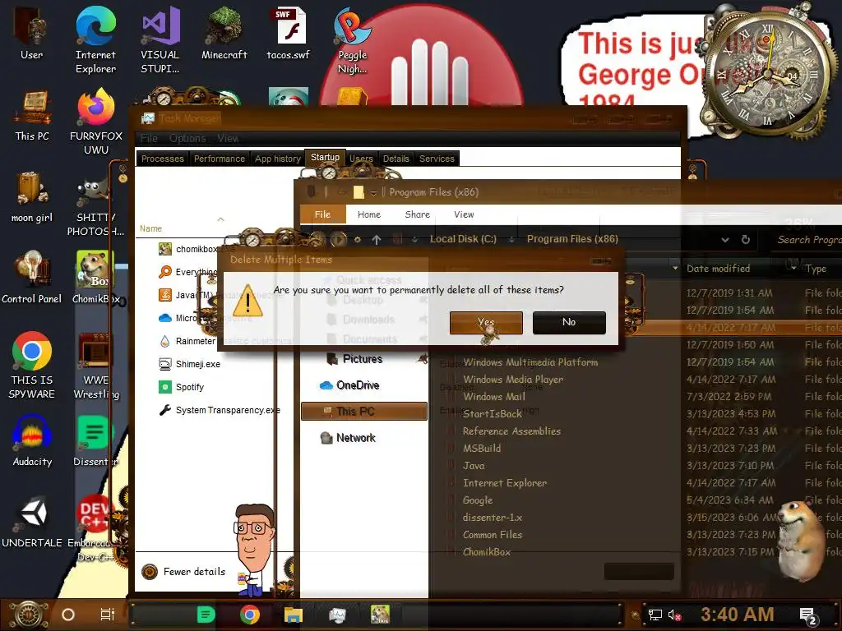Select the StartIsBack folder

click(492, 414)
